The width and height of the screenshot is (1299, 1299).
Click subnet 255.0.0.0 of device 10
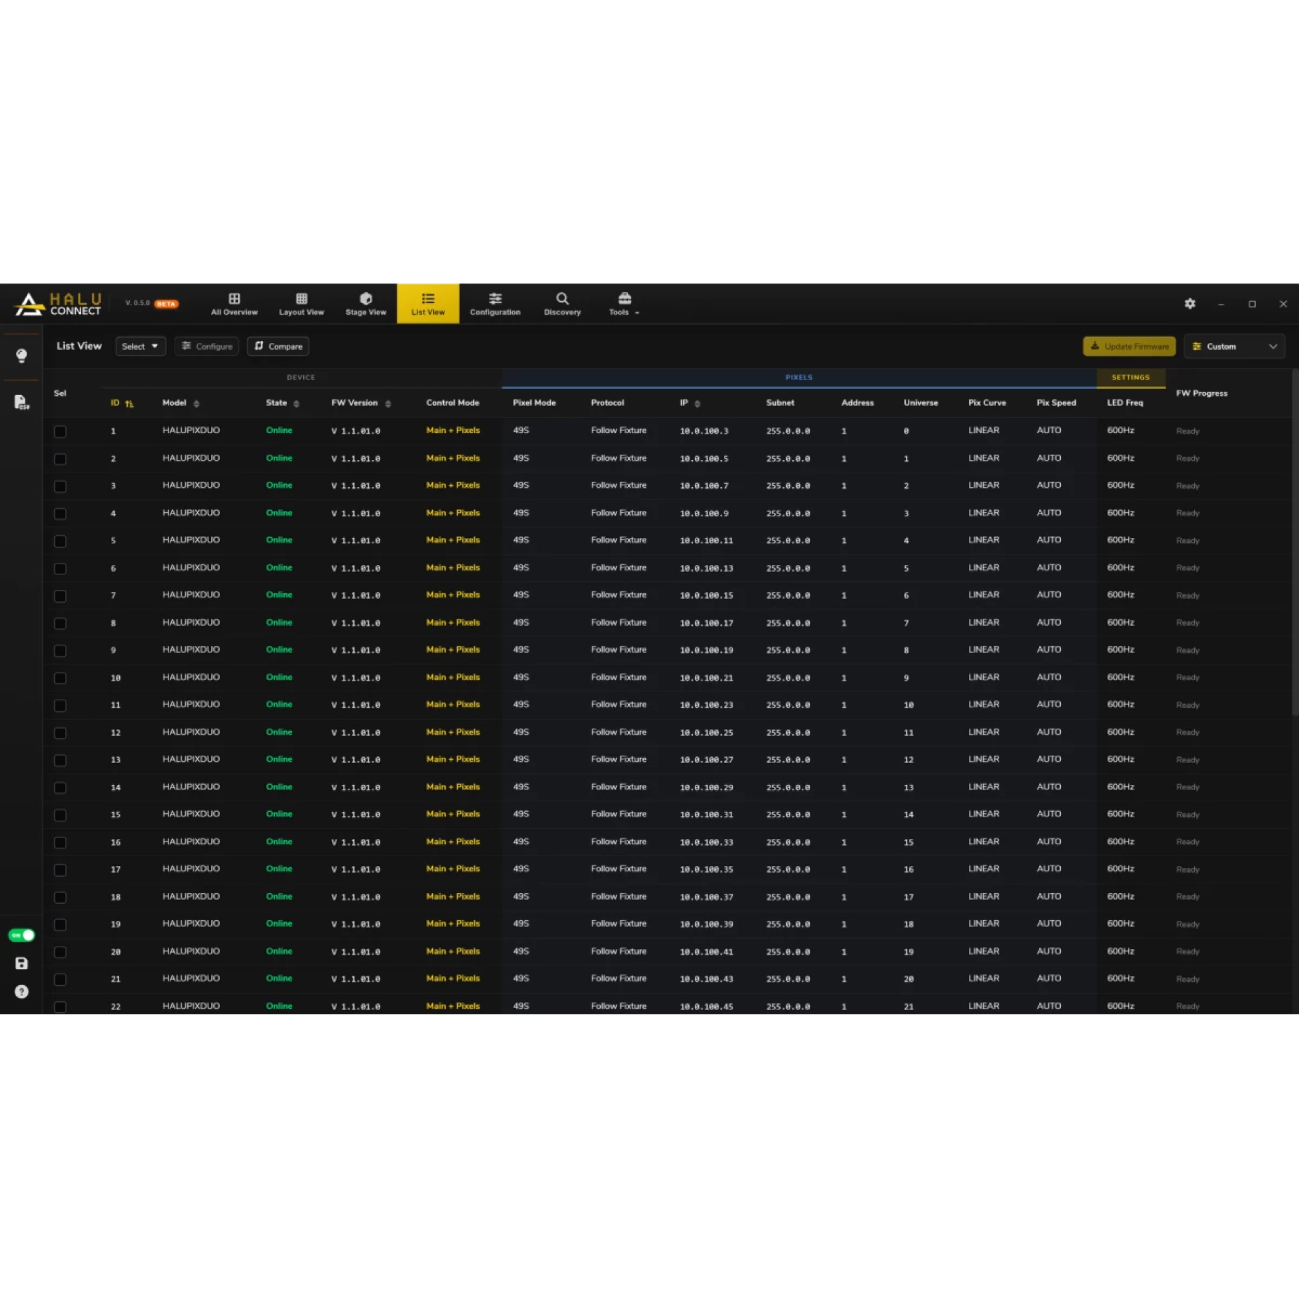(788, 678)
